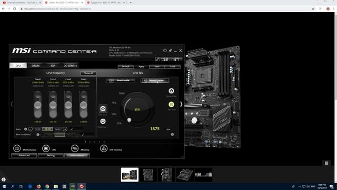Open the HW monitor icon

click(104, 148)
